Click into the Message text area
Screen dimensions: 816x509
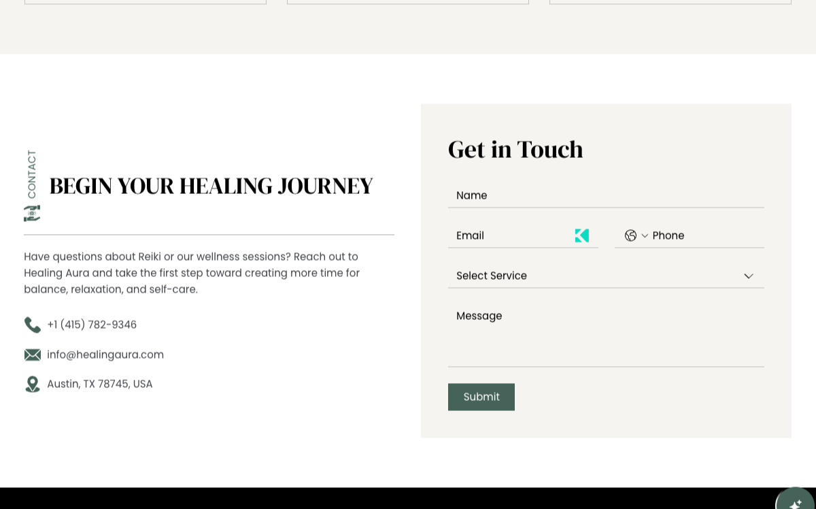606,335
